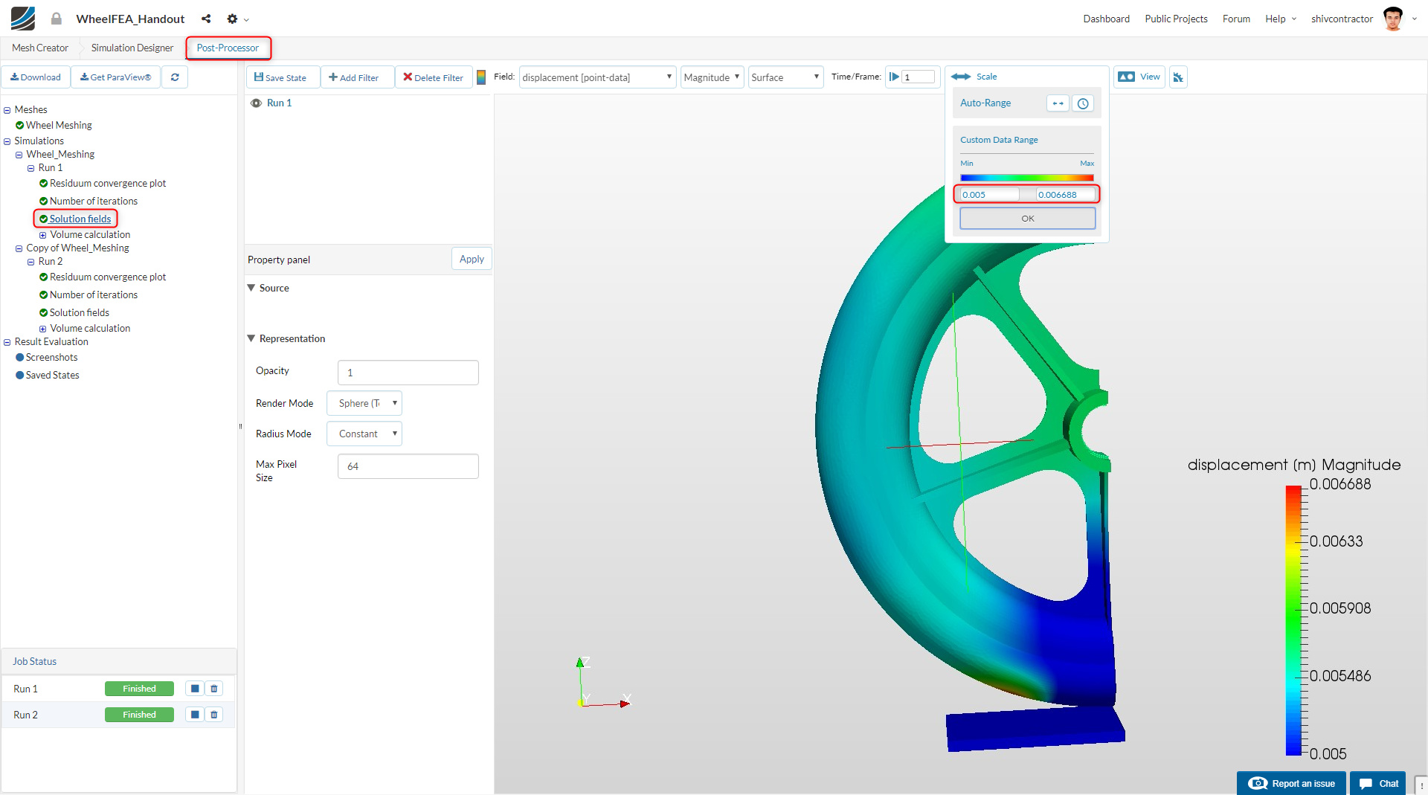1428x795 pixels.
Task: Open the Render Mode dropdown
Action: tap(364, 403)
